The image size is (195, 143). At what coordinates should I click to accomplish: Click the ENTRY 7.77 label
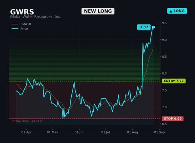[x=174, y=81]
